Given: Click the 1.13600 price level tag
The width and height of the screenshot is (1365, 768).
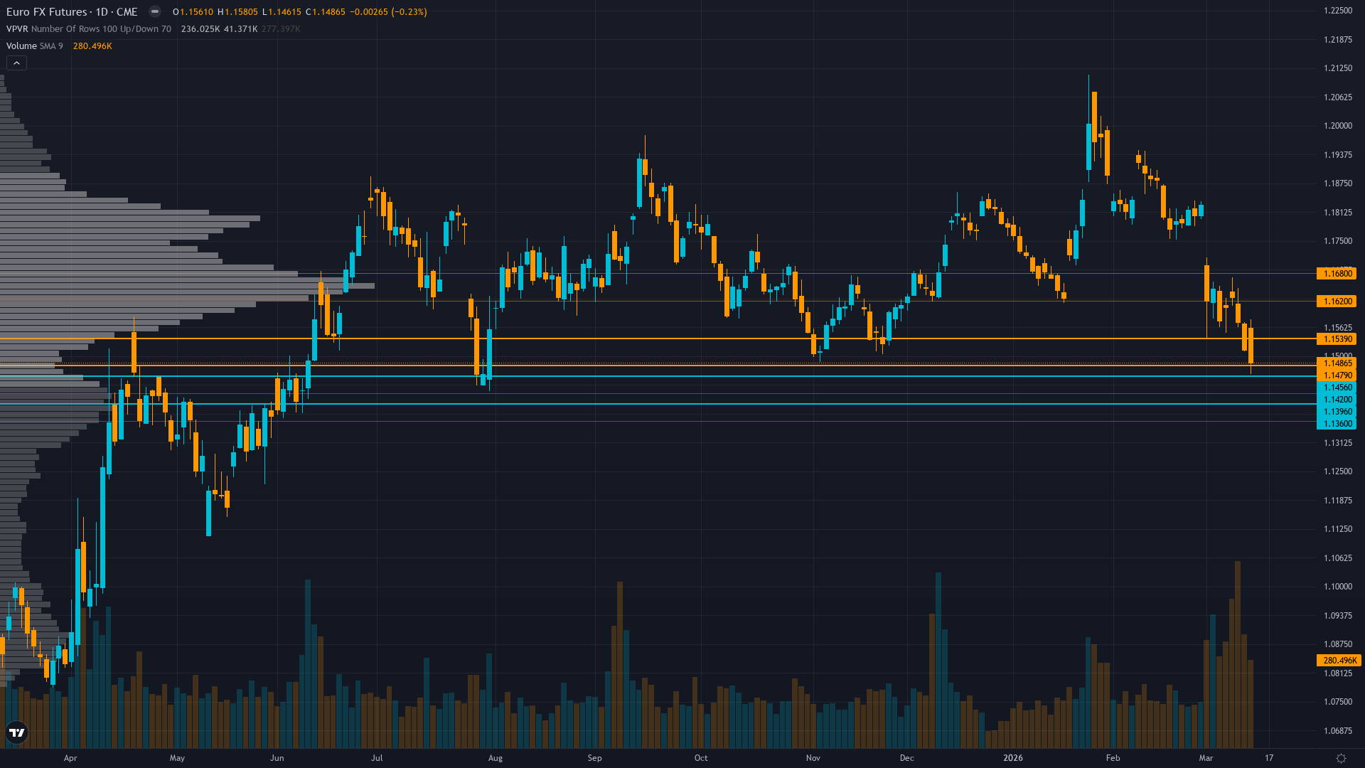Looking at the screenshot, I should click(x=1337, y=423).
